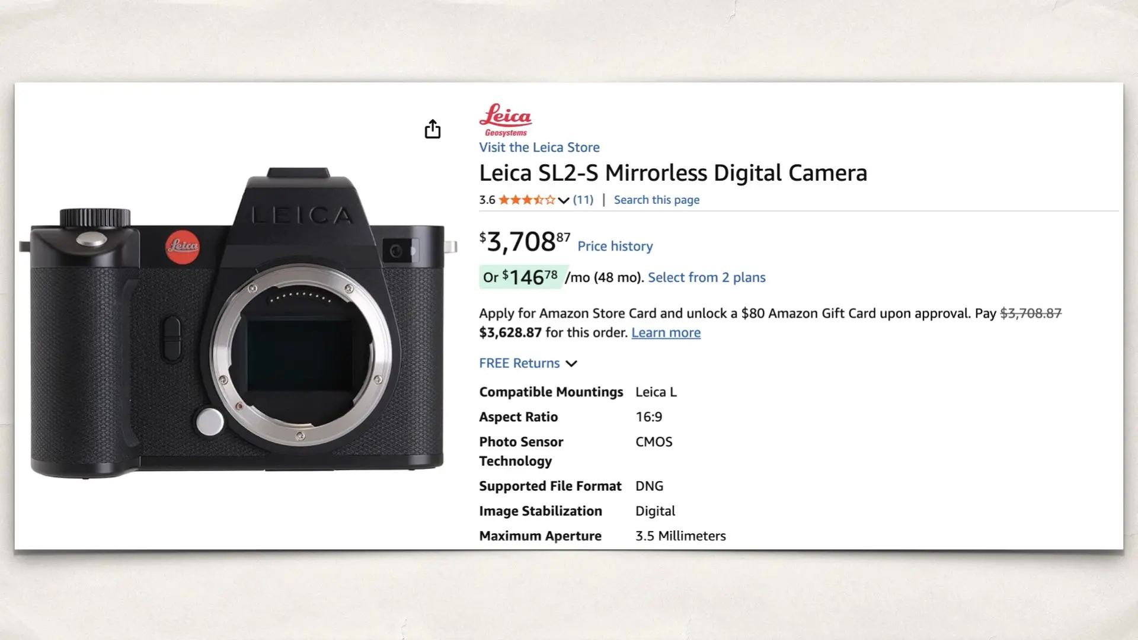
Task: Click Learn more about the Store Card offer
Action: [666, 332]
